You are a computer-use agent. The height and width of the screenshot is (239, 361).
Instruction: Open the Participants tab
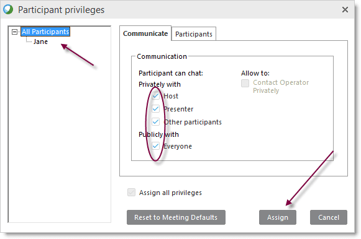click(194, 34)
